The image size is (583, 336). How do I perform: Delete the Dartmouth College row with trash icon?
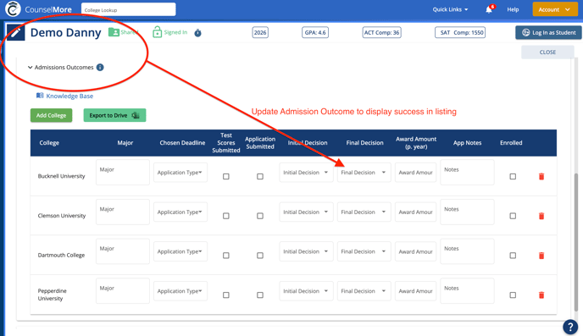[x=541, y=256]
